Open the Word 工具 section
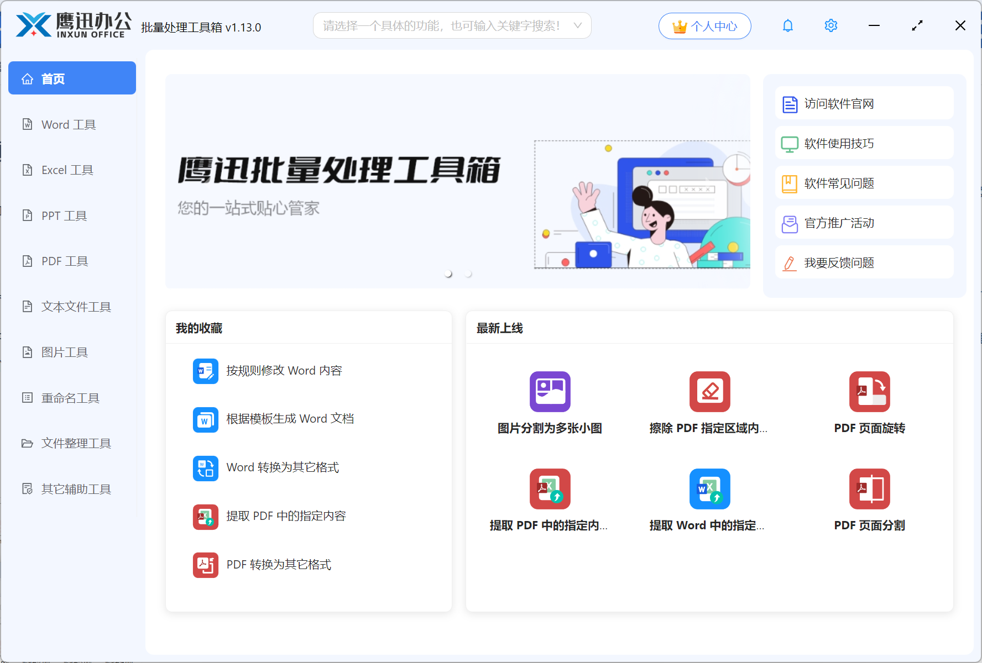982x663 pixels. pyautogui.click(x=67, y=124)
